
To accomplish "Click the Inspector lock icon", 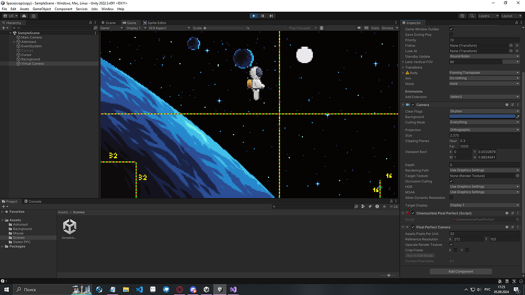I will click(x=517, y=23).
